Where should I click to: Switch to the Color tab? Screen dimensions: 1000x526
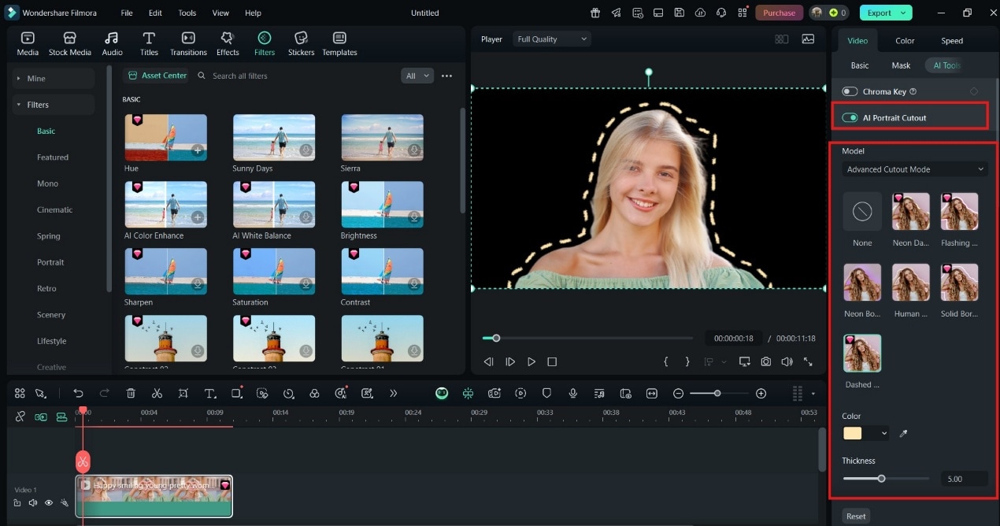click(x=905, y=41)
